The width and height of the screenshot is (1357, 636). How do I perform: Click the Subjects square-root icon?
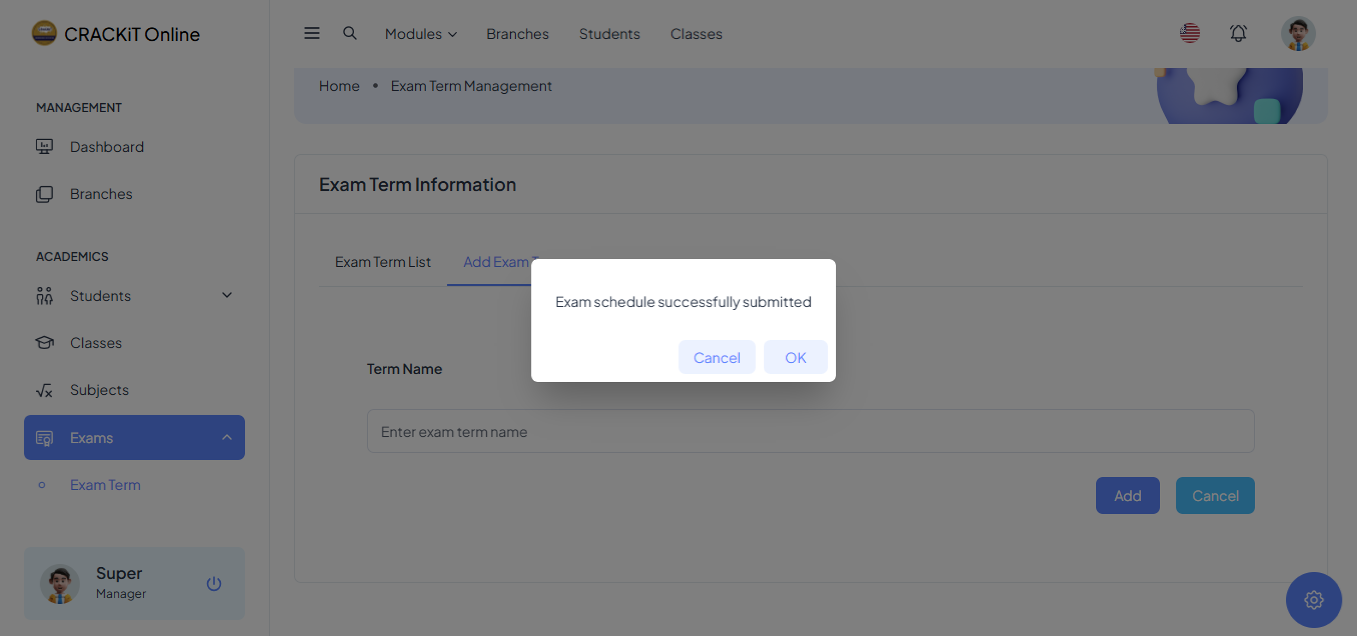[44, 390]
